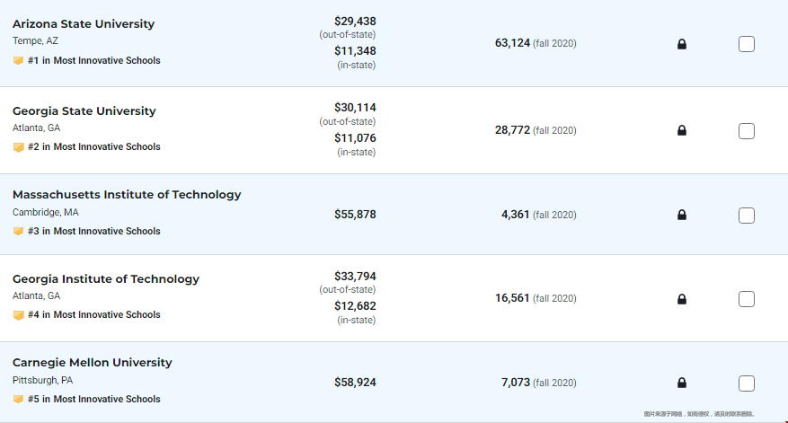Enable the checkbox for Georgia Institute of Technology
Image resolution: width=788 pixels, height=423 pixels.
click(747, 299)
